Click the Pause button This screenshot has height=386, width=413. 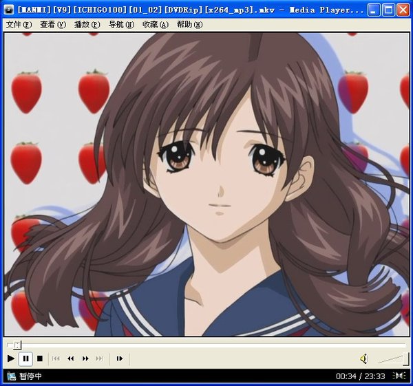[26, 358]
